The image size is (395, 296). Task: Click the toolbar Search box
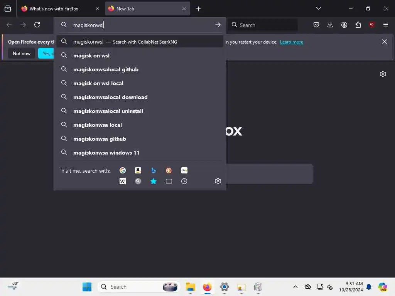point(263,25)
